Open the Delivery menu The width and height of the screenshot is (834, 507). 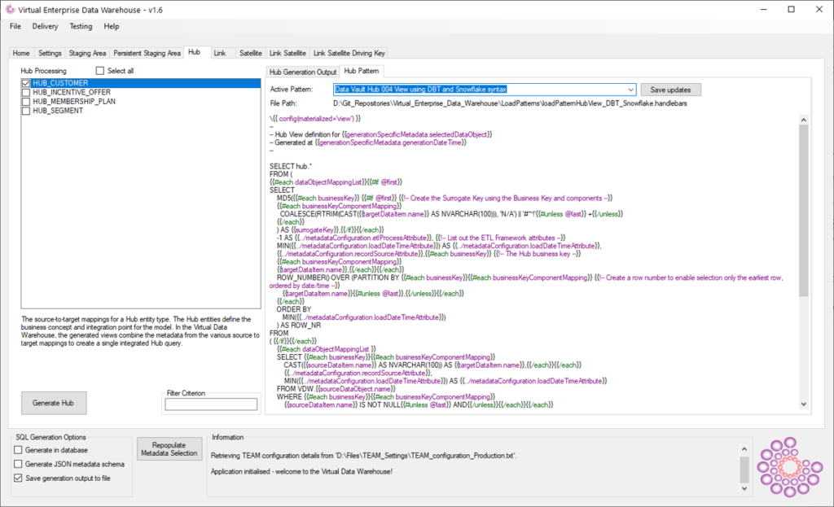coord(45,26)
